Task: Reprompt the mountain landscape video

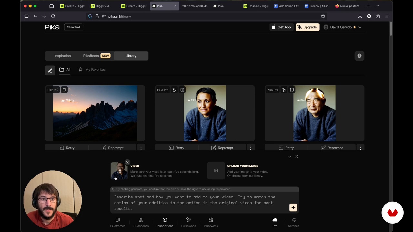Action: coord(112,148)
